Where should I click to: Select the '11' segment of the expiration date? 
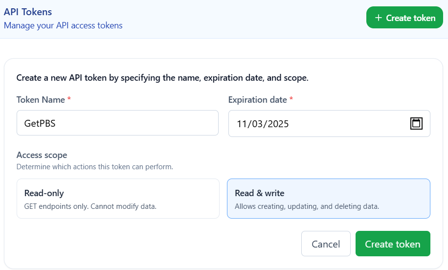tap(242, 124)
